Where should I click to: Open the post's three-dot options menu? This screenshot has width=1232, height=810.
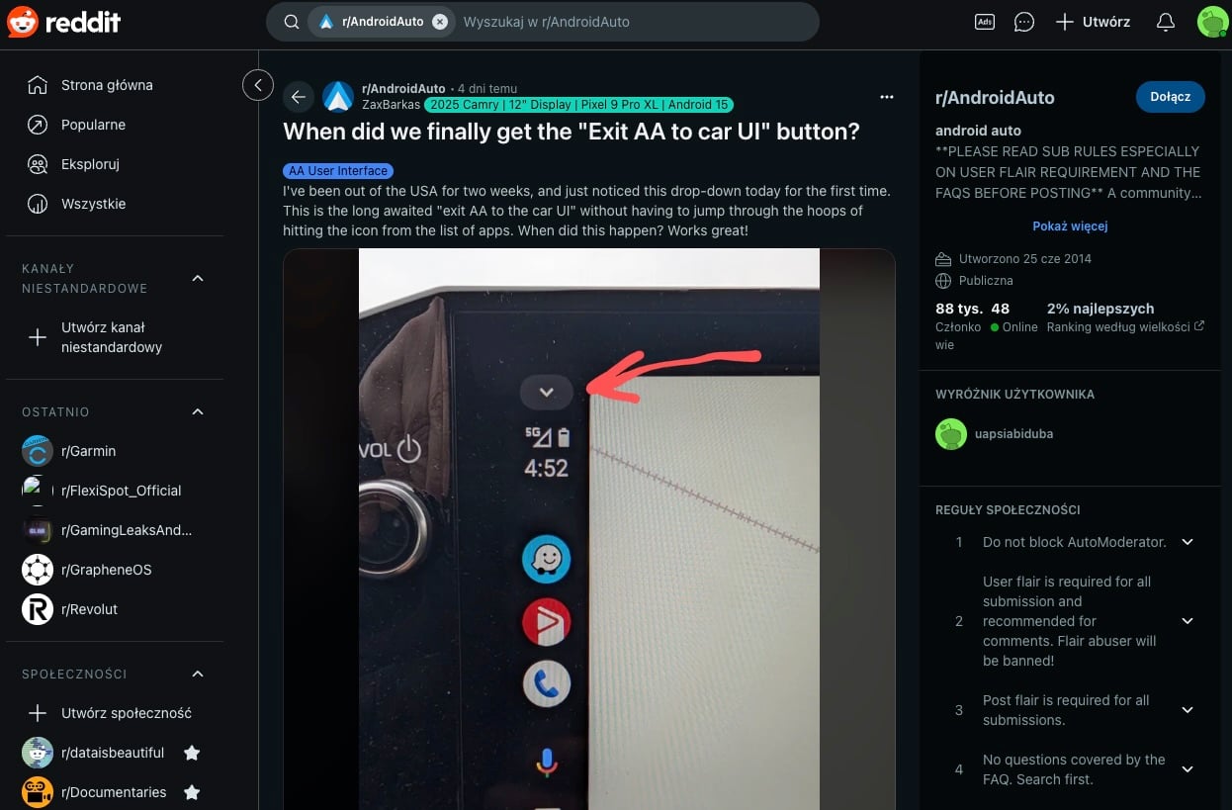click(887, 97)
